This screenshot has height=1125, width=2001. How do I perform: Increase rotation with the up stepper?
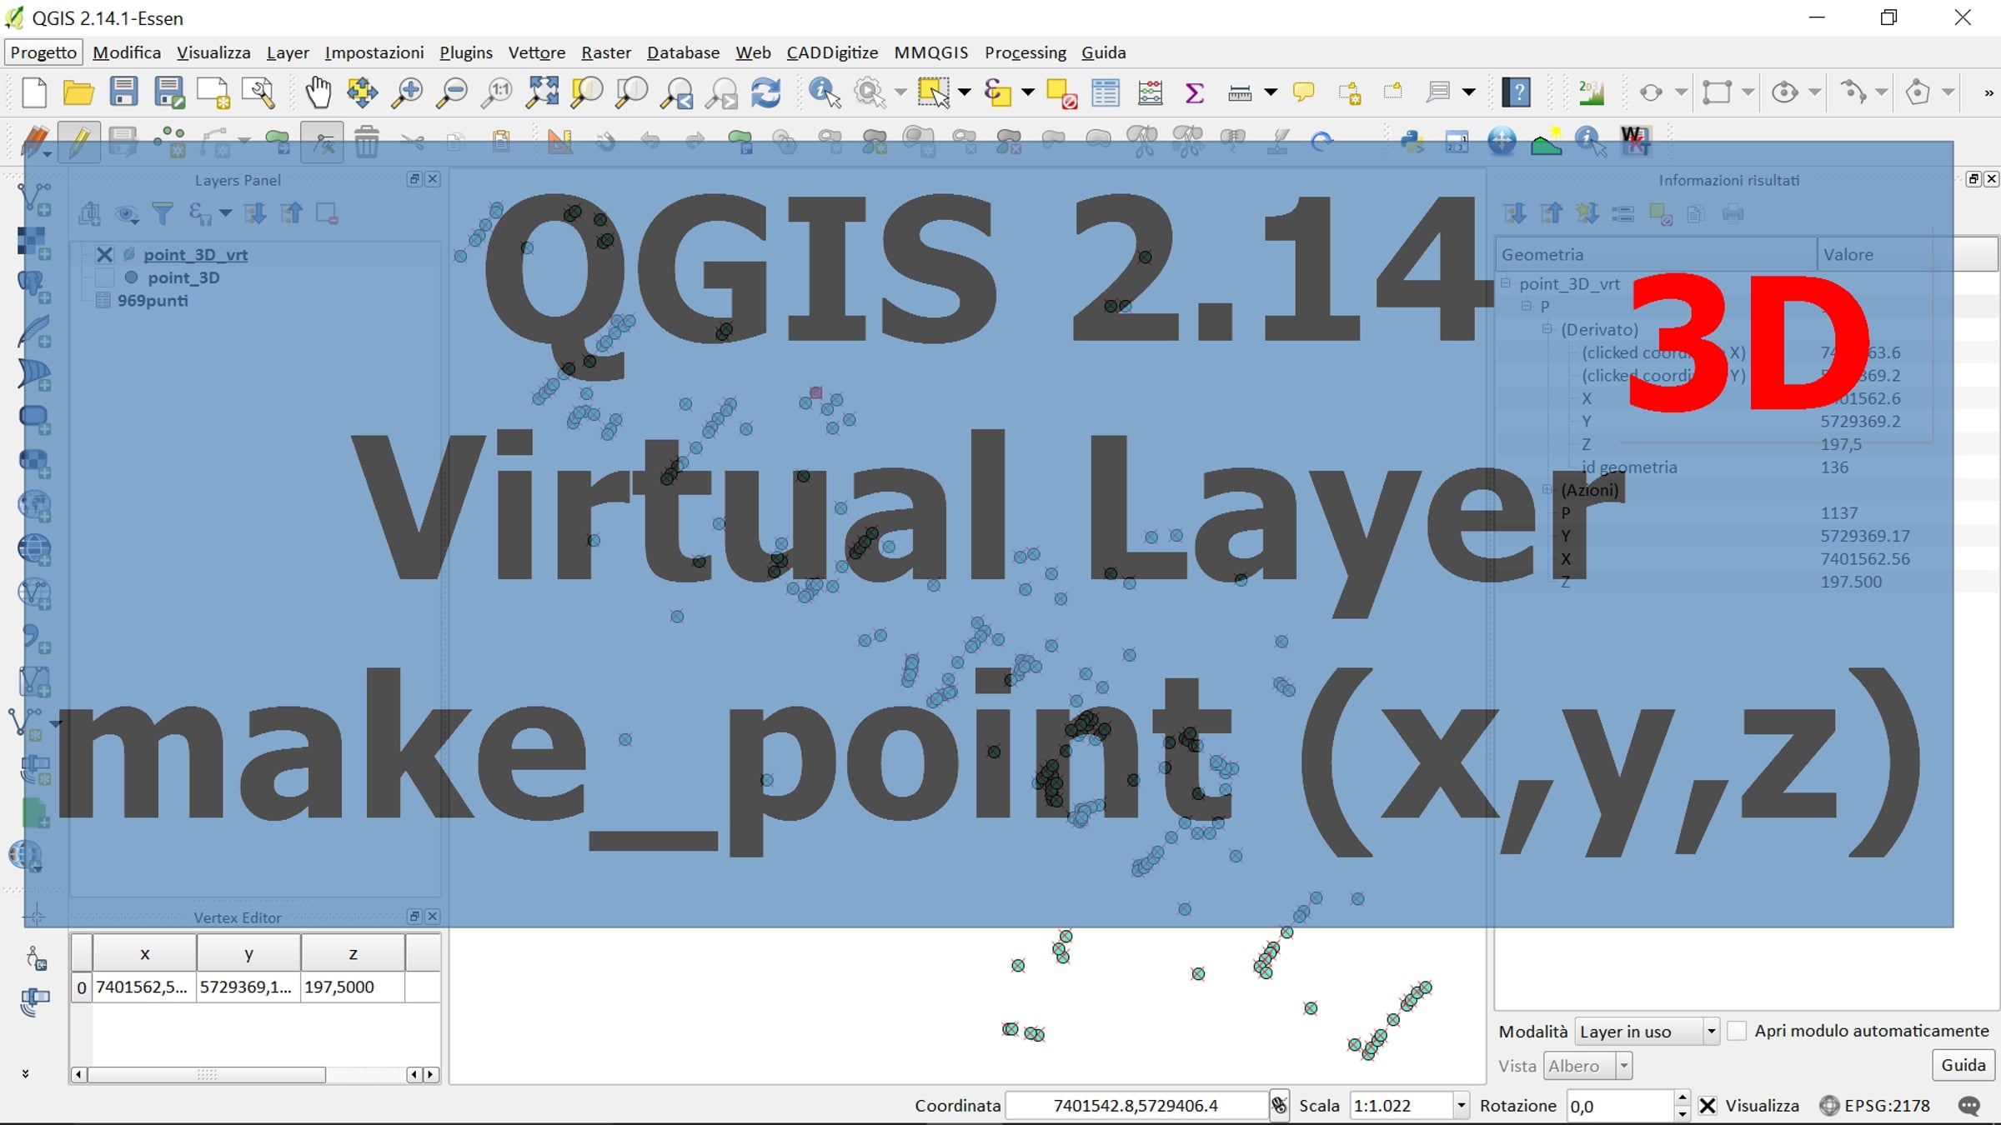[x=1683, y=1098]
